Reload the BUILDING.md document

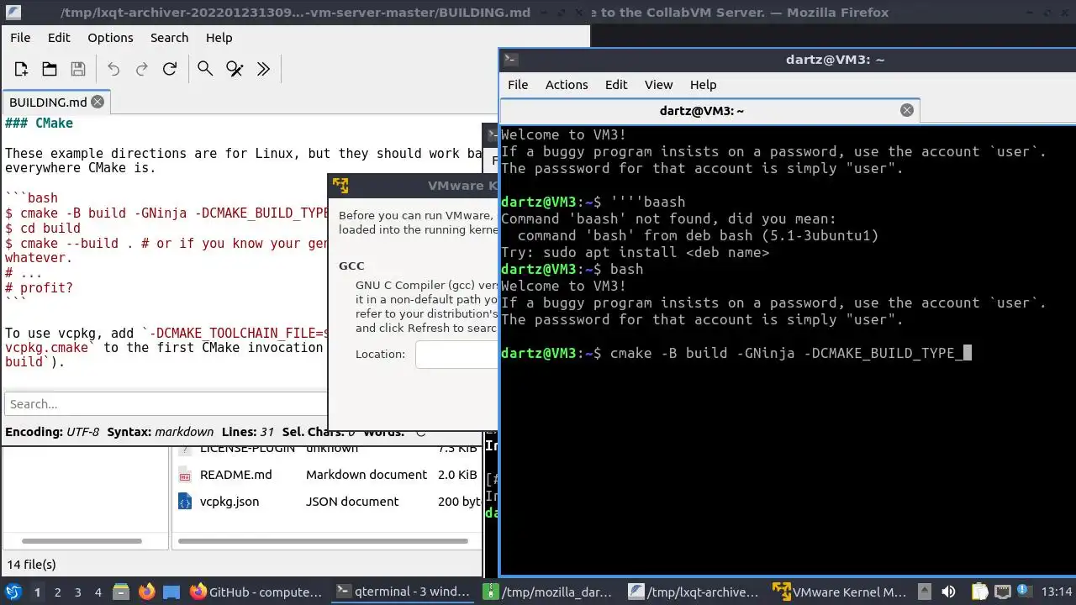170,69
